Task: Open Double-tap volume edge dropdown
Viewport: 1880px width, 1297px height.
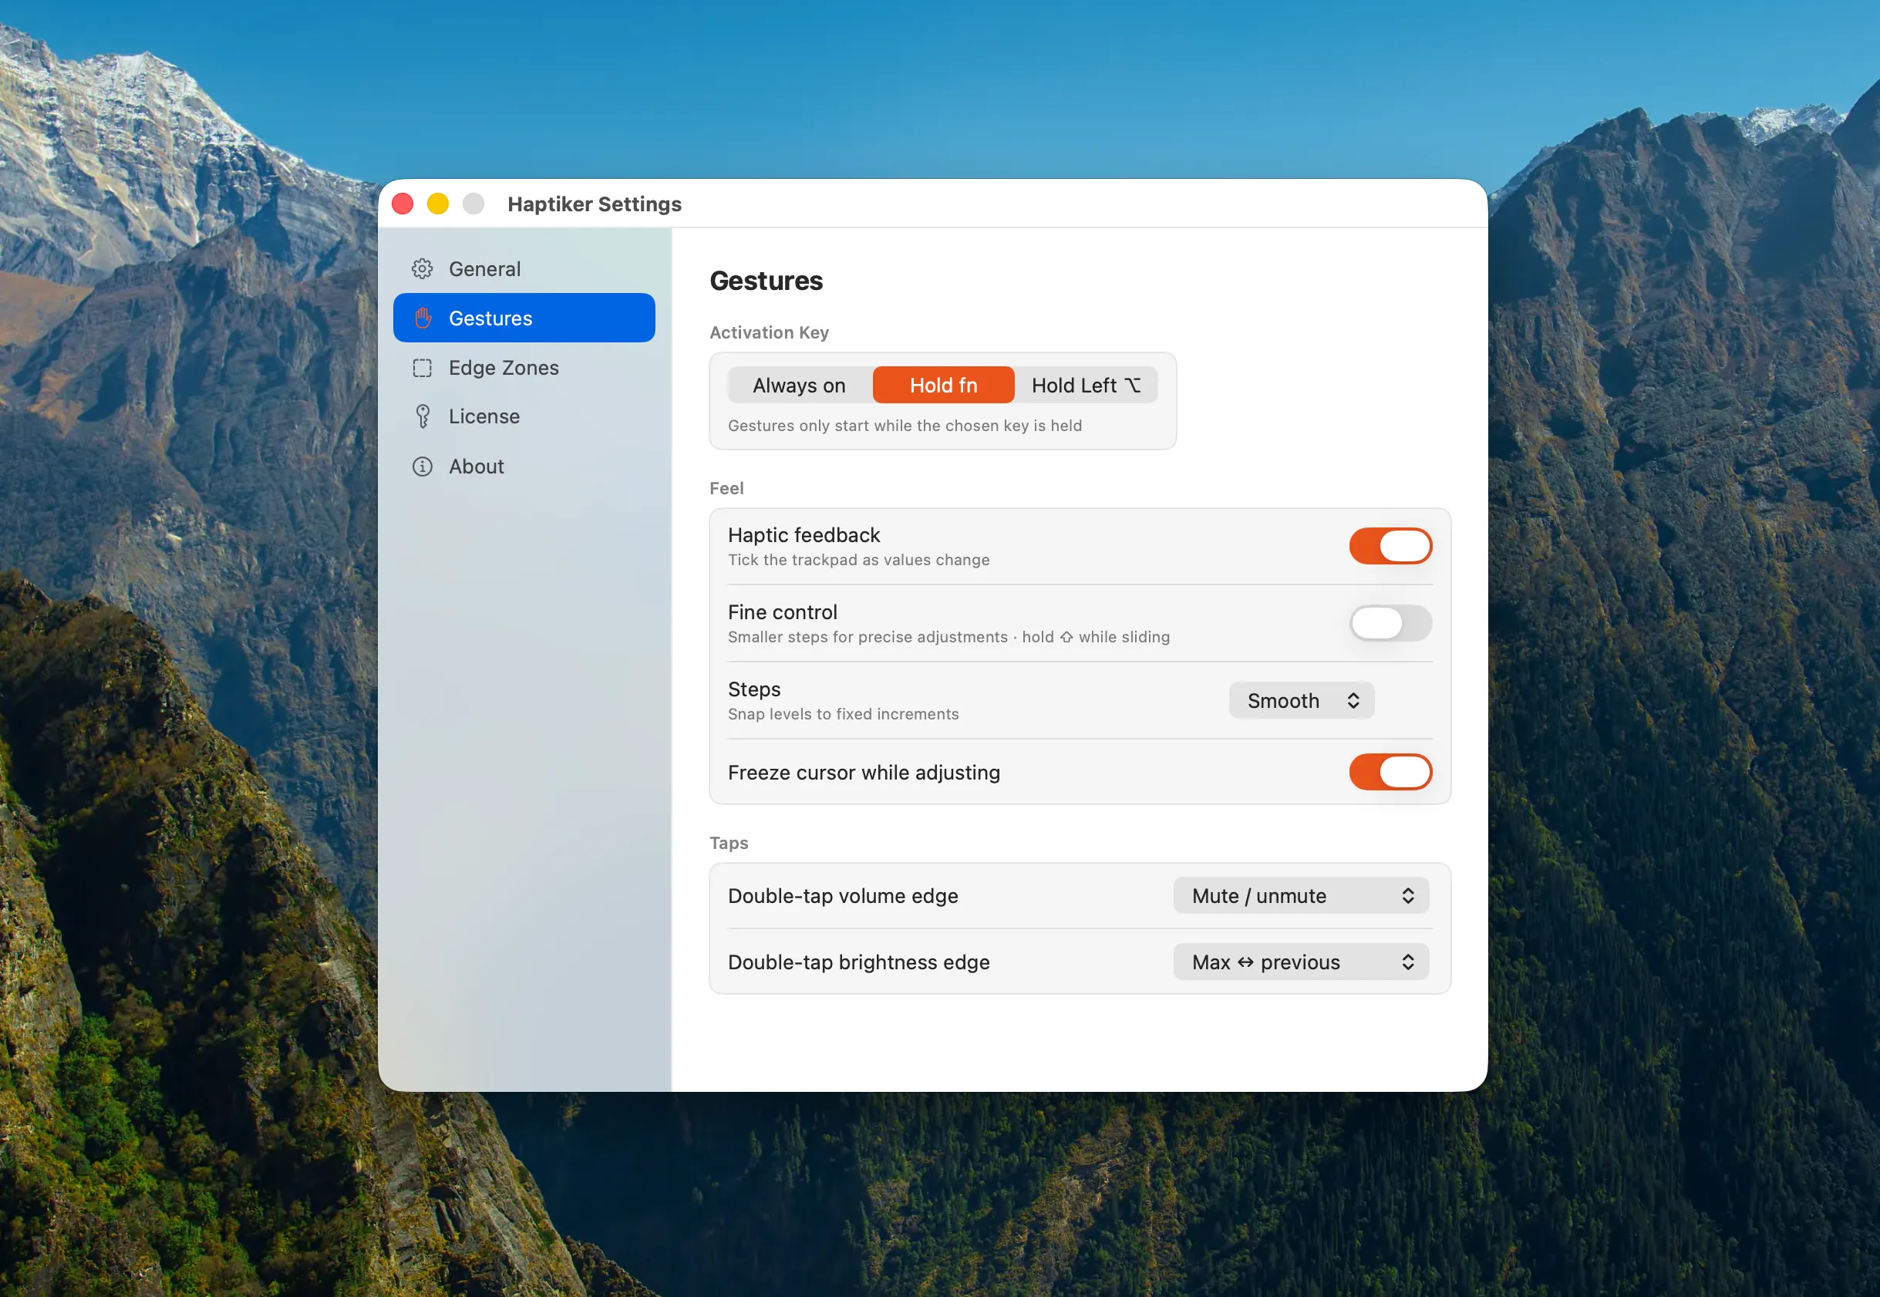Action: click(x=1301, y=895)
